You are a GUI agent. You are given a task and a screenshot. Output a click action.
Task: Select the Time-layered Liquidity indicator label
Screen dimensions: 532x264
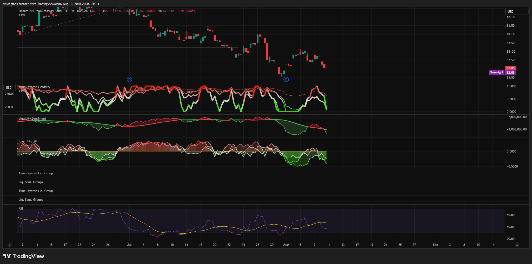35,87
